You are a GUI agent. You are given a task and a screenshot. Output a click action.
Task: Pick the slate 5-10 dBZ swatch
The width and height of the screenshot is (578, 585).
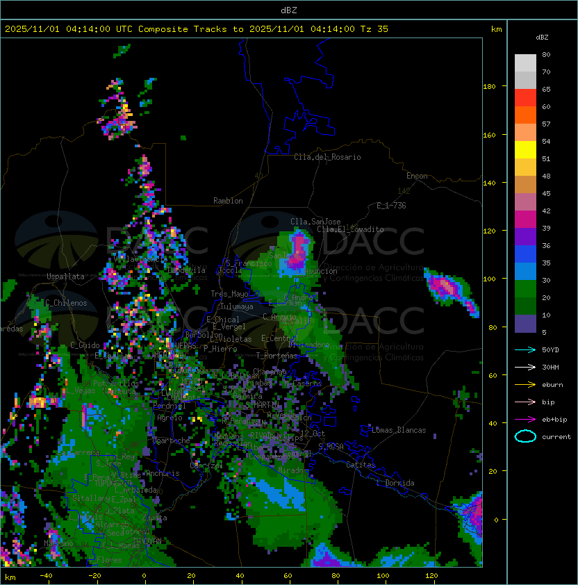pyautogui.click(x=525, y=324)
